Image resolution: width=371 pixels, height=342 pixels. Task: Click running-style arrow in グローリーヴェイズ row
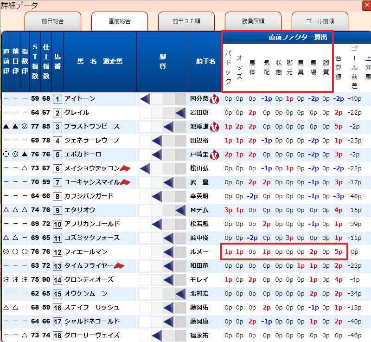tap(157, 336)
